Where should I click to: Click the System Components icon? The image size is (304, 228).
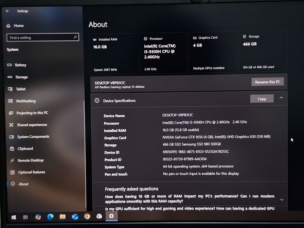tap(12, 137)
